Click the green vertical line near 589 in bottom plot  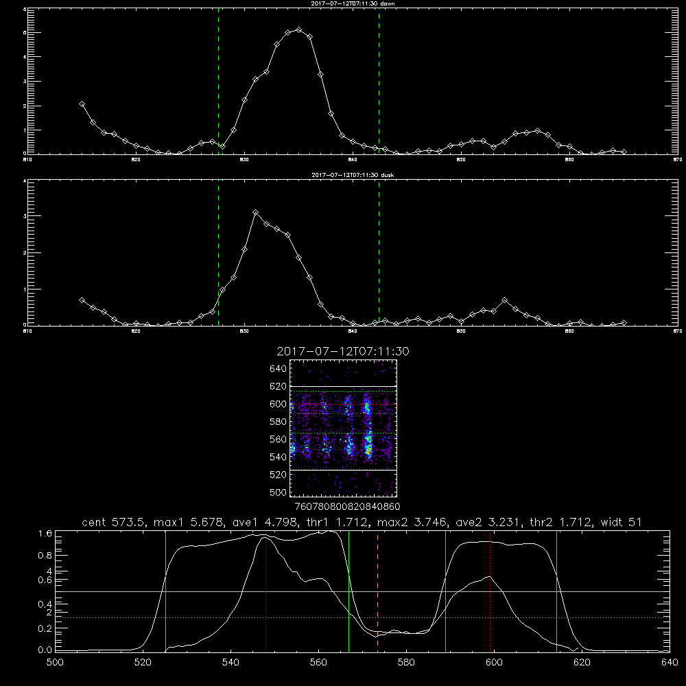point(445,591)
